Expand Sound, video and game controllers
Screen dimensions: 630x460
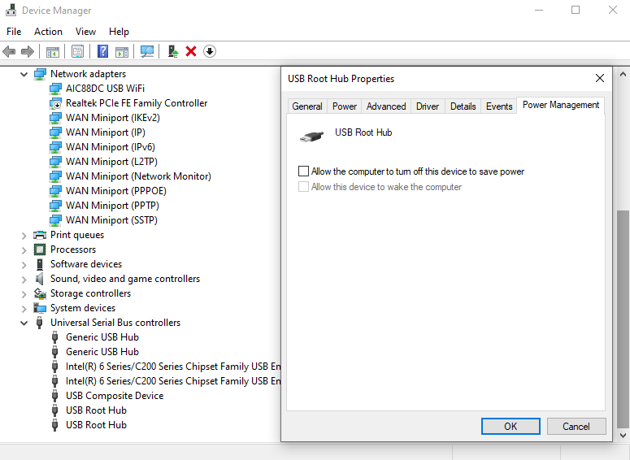click(x=24, y=280)
